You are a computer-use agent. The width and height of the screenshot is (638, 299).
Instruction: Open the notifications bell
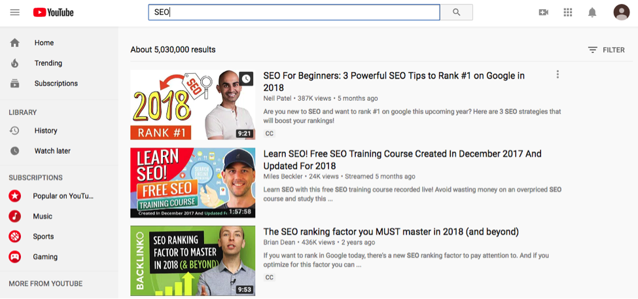point(592,12)
